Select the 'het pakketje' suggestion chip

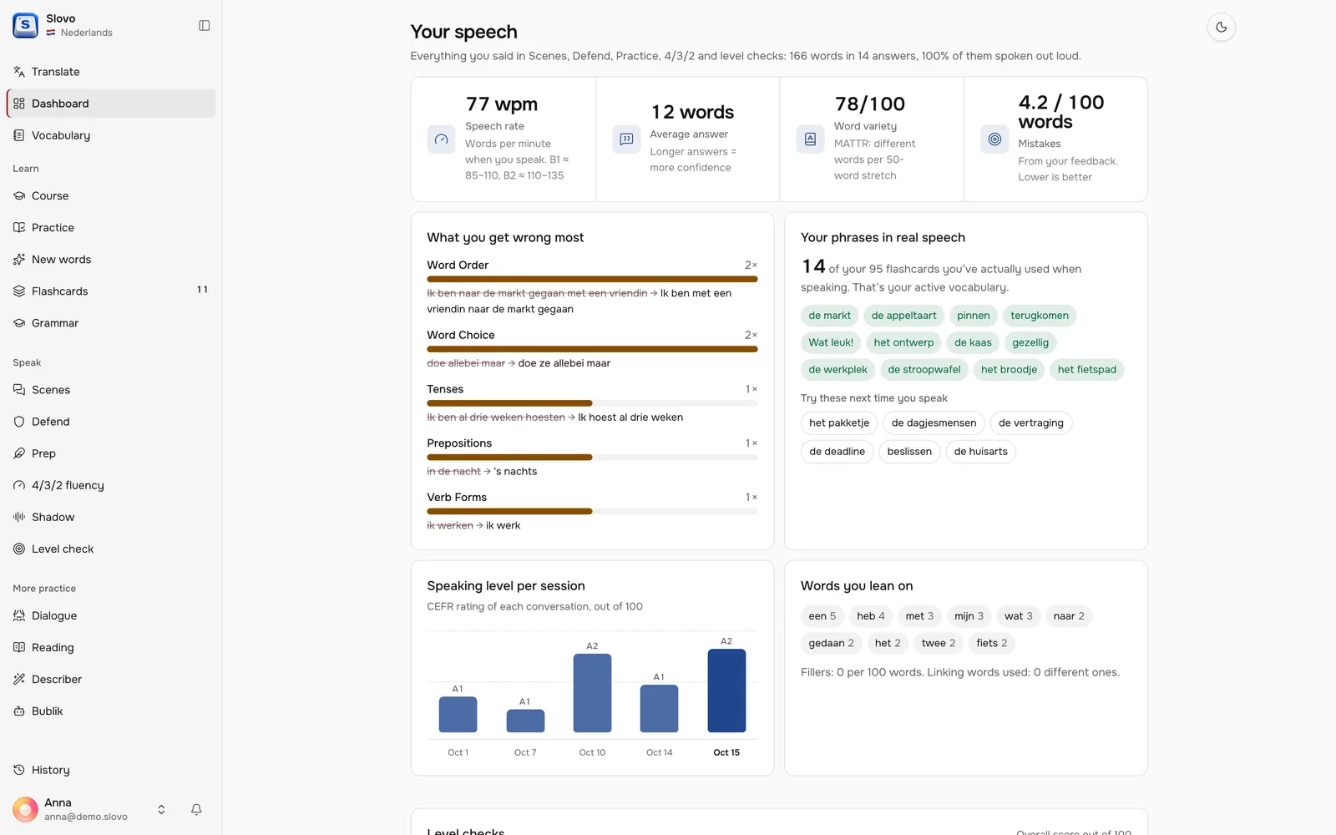(x=839, y=423)
